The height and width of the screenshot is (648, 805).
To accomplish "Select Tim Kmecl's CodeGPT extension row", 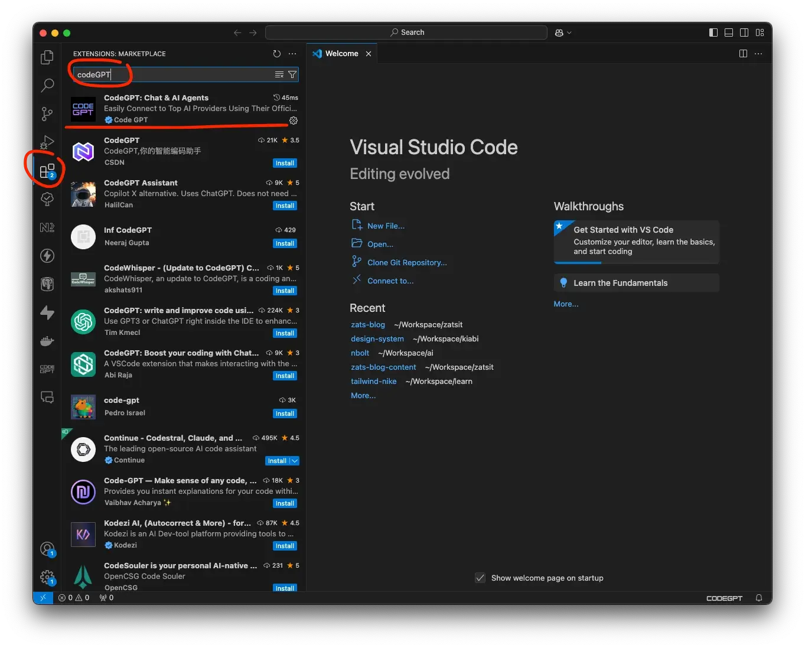I will [182, 322].
